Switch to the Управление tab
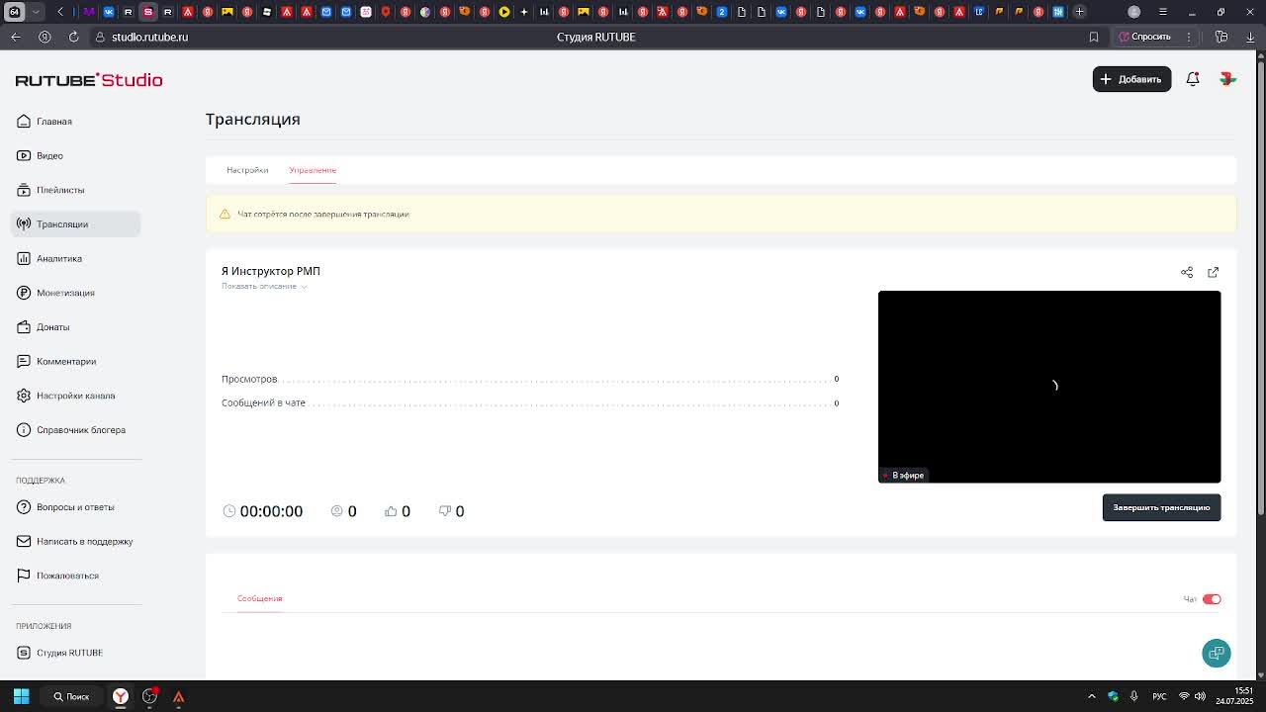1266x712 pixels. [x=313, y=170]
